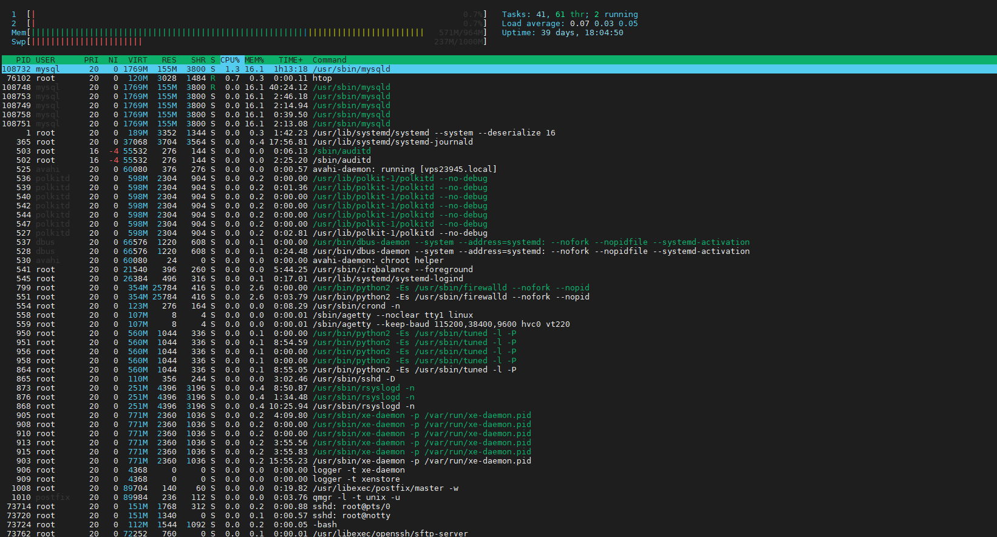Select the mysqld thread PID 108753
997x537 pixels.
coord(498,97)
